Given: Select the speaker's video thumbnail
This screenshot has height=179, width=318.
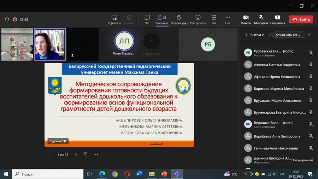Looking at the screenshot, I should coord(50,44).
